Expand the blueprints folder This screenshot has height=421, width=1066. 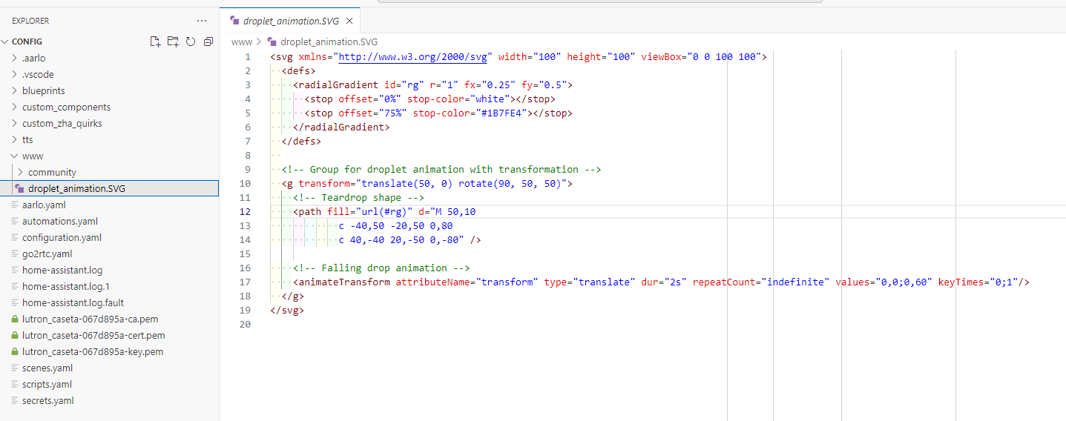(x=15, y=91)
